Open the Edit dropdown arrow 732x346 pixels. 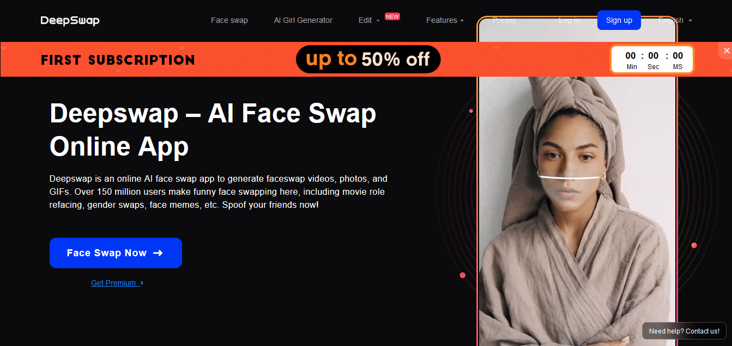378,21
